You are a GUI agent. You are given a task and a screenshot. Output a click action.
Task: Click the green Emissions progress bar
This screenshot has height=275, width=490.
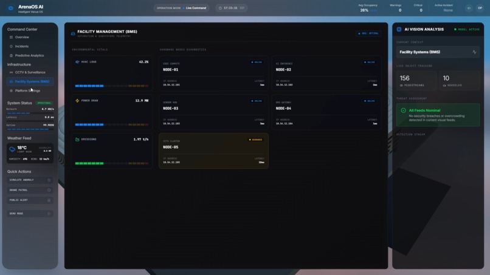112,163
